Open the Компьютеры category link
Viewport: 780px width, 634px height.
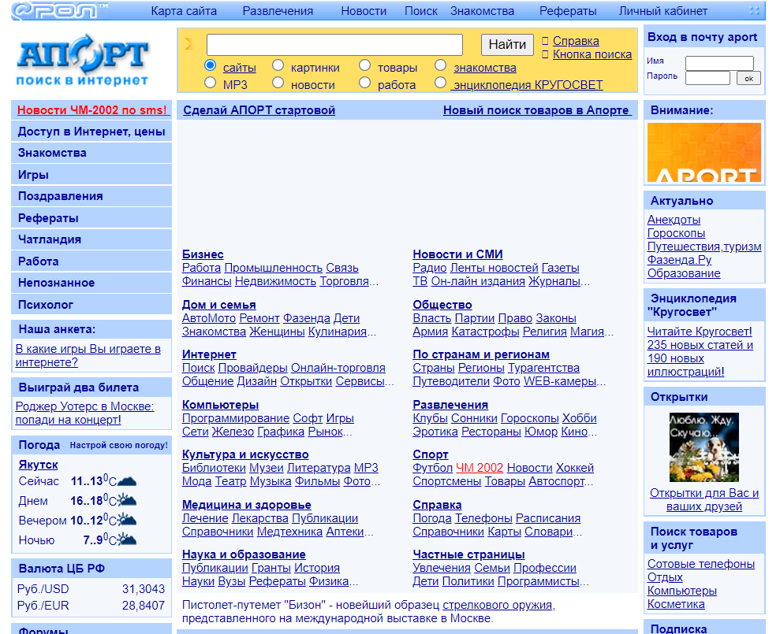[220, 405]
